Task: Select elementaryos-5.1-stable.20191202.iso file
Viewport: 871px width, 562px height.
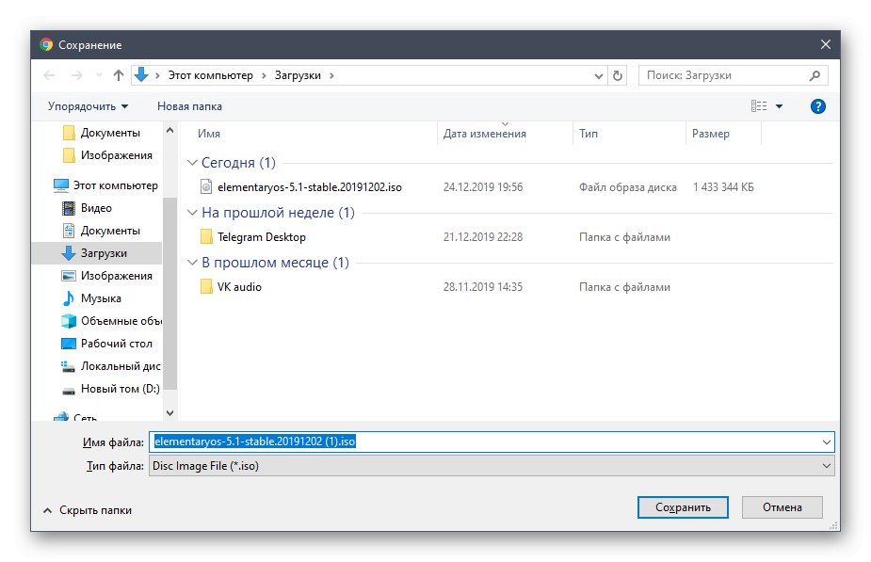Action: [x=310, y=187]
